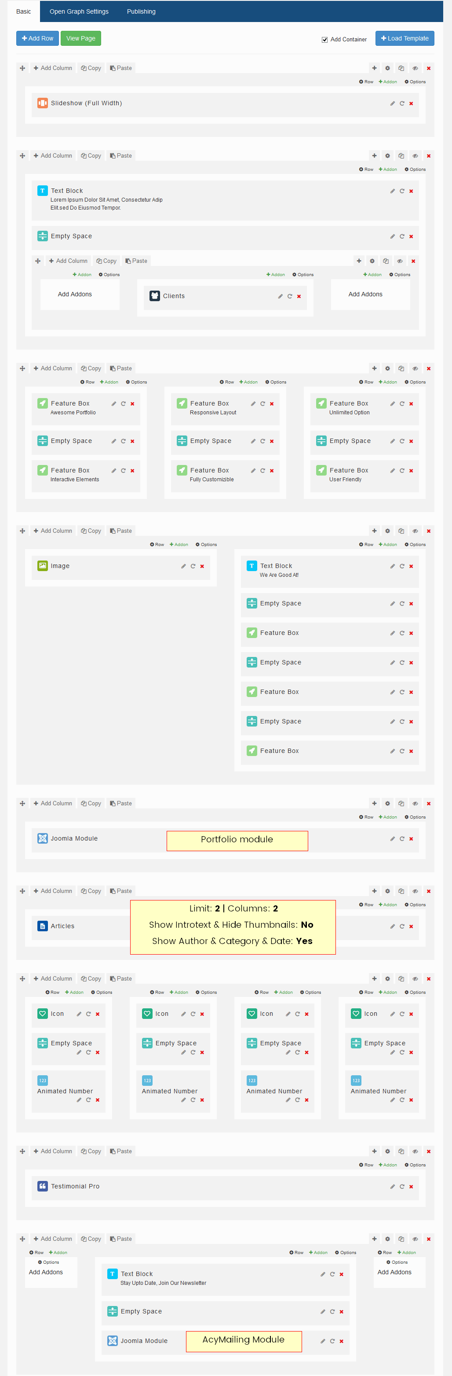
Task: Toggle visibility eye of the Articles row
Action: pos(415,891)
